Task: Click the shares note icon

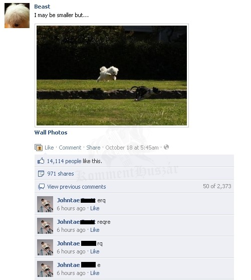Action: tap(41, 174)
